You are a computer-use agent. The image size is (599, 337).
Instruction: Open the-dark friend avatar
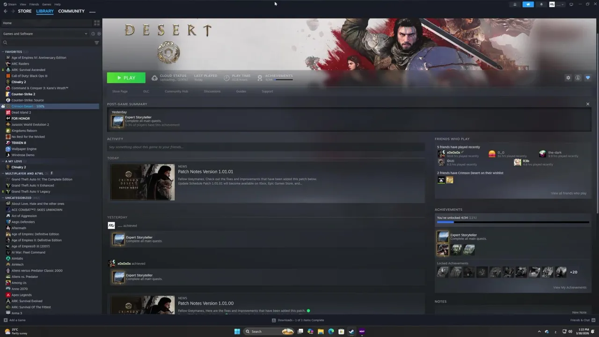542,154
